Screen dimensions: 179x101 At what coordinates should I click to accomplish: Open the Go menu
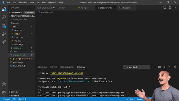[x=38, y=3]
